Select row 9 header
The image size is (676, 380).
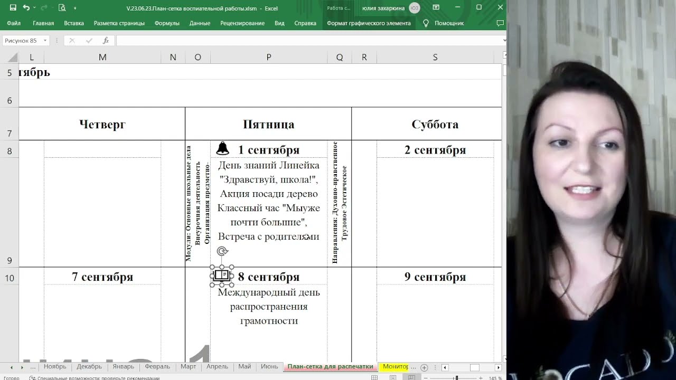[10, 212]
